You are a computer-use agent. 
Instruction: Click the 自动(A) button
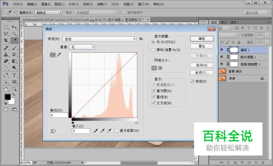(202, 65)
